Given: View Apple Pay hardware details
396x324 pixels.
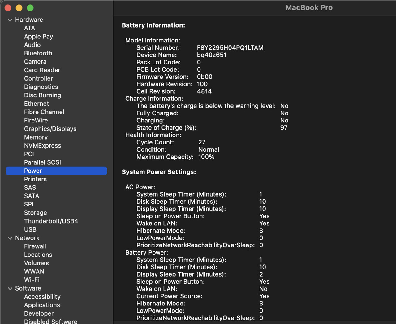Looking at the screenshot, I should pos(38,36).
